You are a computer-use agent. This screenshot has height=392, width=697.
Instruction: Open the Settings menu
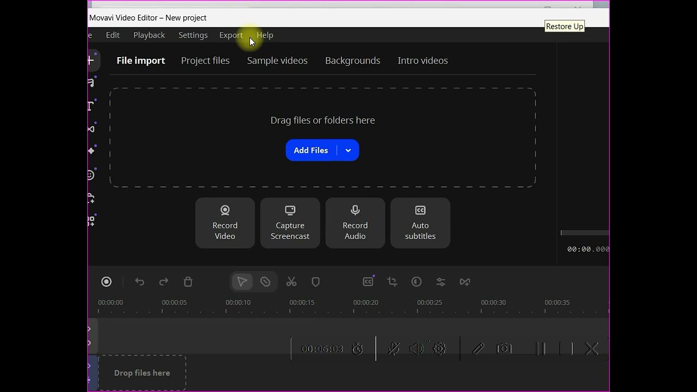[193, 35]
